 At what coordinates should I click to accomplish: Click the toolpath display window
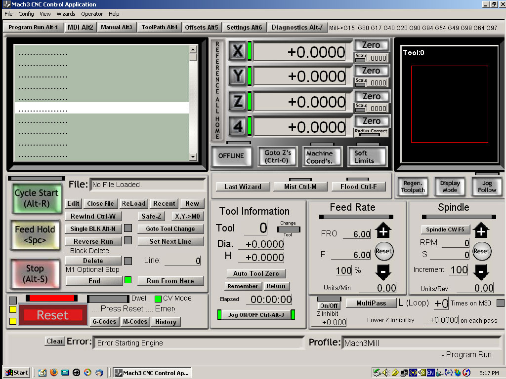pyautogui.click(x=450, y=104)
